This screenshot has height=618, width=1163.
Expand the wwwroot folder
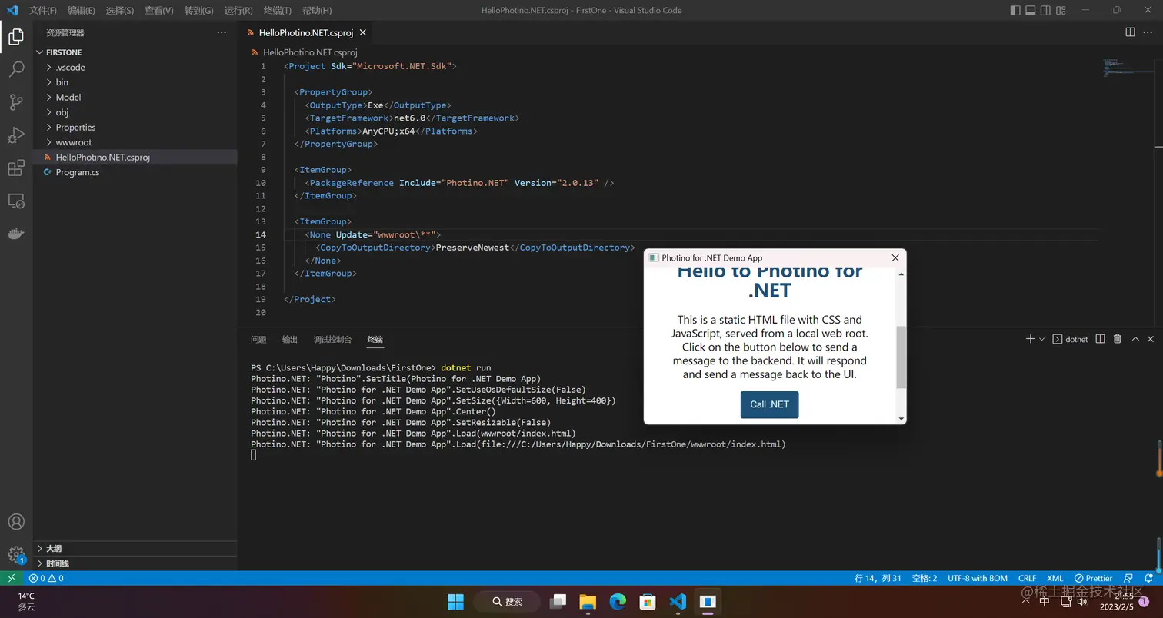pos(135,142)
